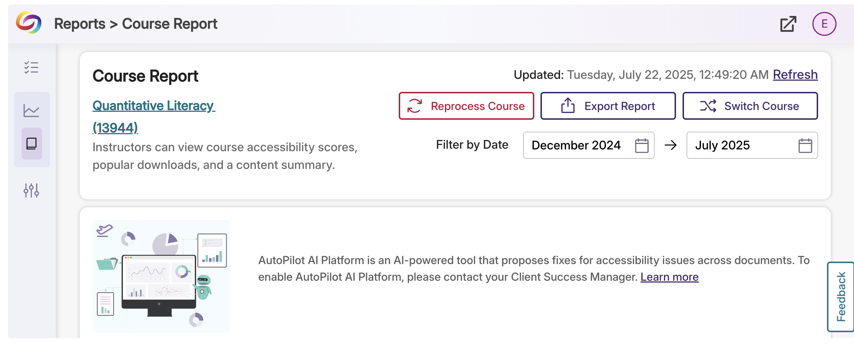Screen dimensions: 854x348
Task: Click the Learn more link
Action: (669, 277)
